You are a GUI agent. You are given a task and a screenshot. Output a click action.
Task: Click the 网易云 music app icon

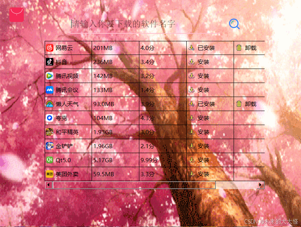(50, 48)
